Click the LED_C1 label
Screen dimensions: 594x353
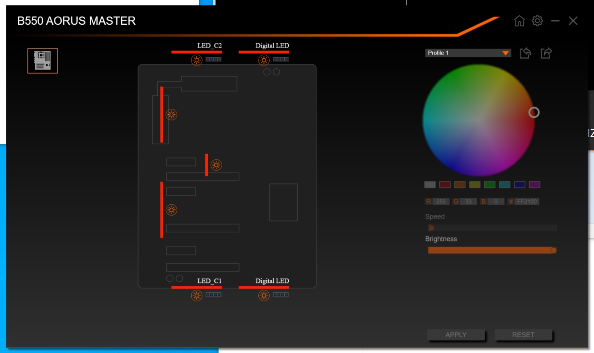coord(210,281)
